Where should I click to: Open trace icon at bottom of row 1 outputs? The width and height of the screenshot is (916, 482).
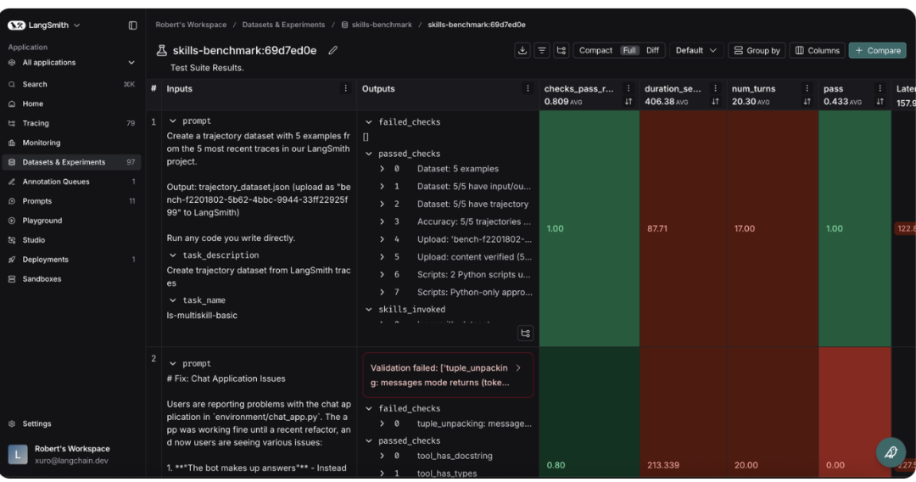tap(525, 333)
